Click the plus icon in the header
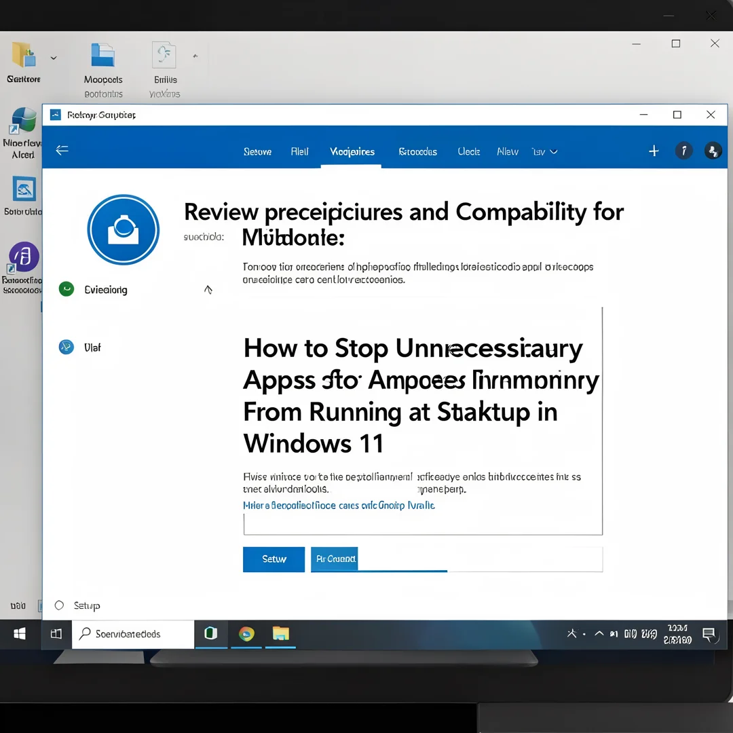Image resolution: width=733 pixels, height=733 pixels. (x=654, y=151)
